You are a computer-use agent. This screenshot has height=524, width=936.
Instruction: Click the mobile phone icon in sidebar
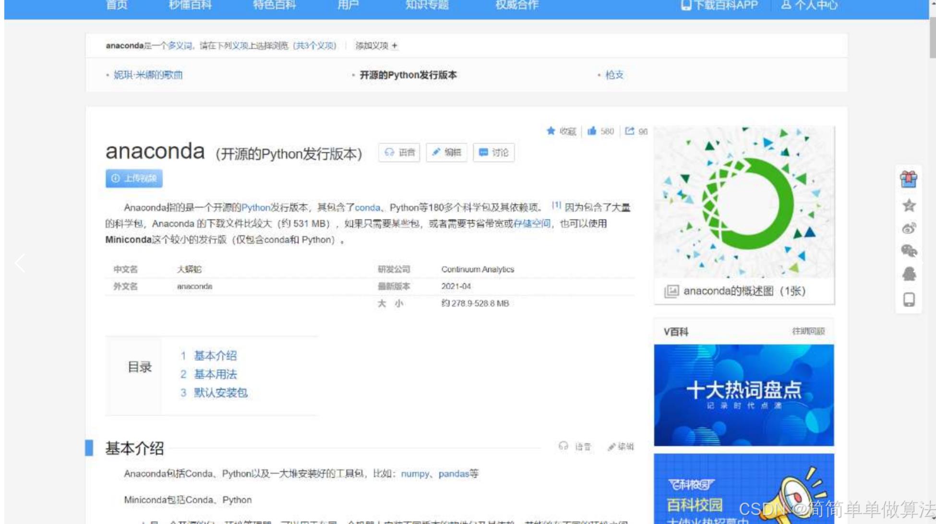pos(909,299)
